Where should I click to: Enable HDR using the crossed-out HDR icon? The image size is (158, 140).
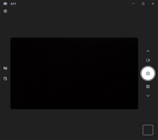pos(5,68)
